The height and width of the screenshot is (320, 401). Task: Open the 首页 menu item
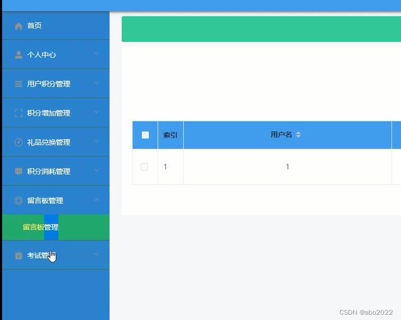(56, 25)
